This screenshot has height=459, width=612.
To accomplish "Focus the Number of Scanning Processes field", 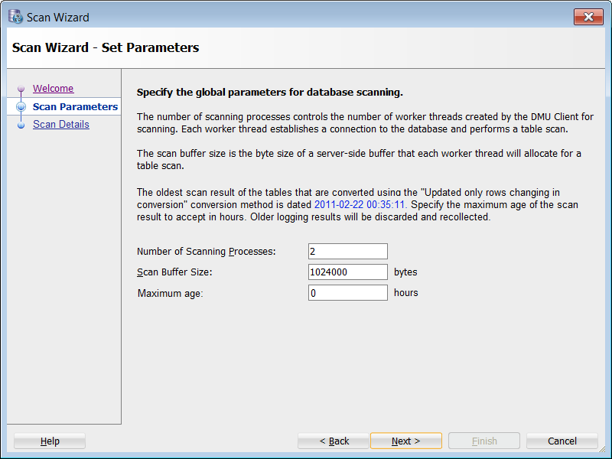I will pos(347,251).
